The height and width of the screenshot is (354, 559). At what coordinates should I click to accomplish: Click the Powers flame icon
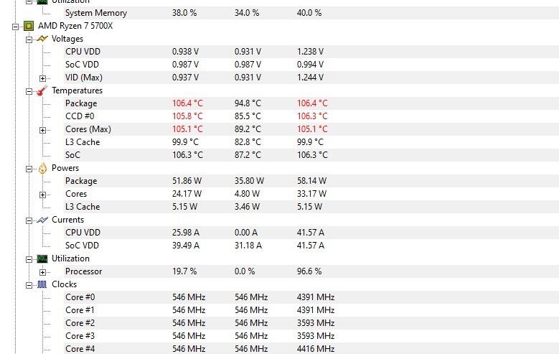point(42,168)
